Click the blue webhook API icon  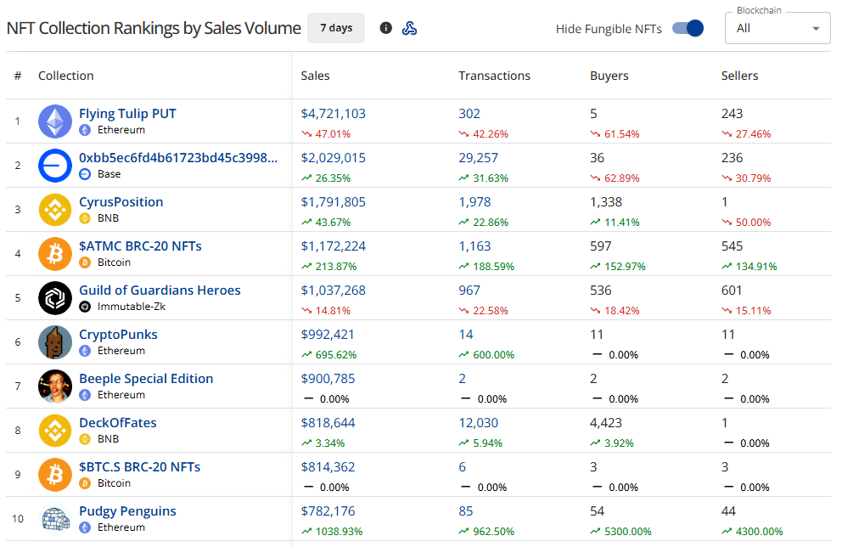(409, 28)
